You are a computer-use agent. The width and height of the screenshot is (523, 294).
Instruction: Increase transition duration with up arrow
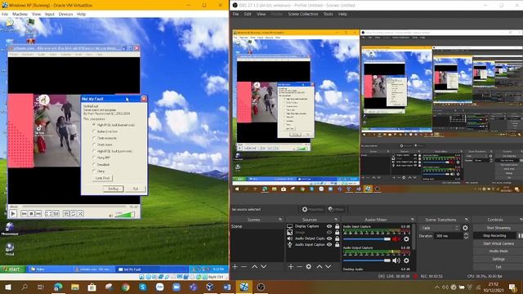click(466, 234)
